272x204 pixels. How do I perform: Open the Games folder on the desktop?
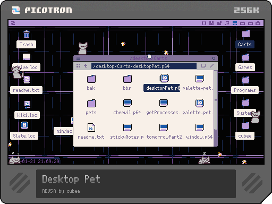point(245,62)
